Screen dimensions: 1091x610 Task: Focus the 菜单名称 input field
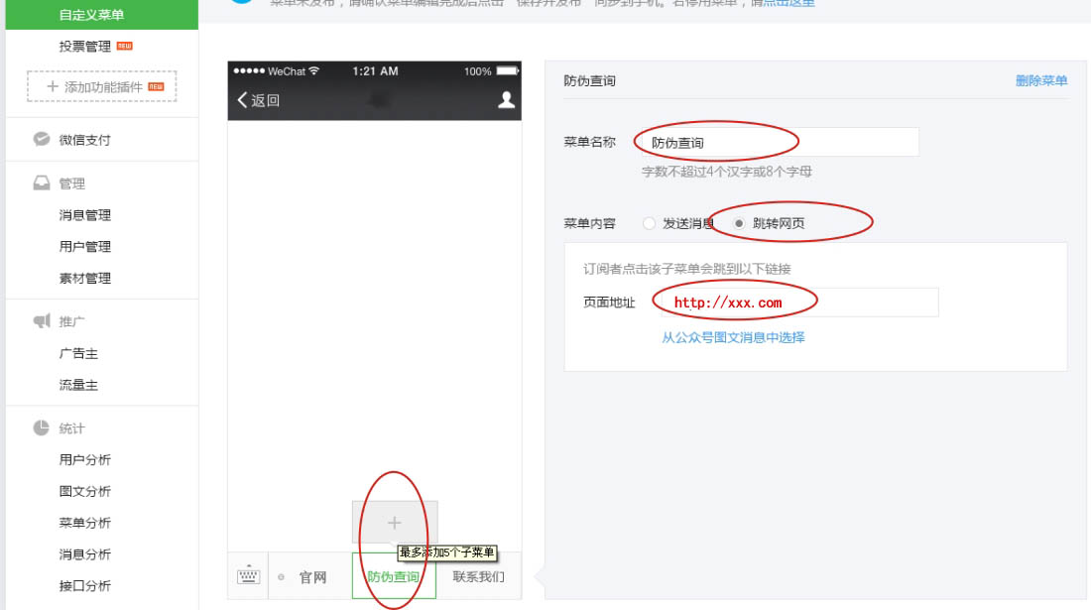coord(780,143)
